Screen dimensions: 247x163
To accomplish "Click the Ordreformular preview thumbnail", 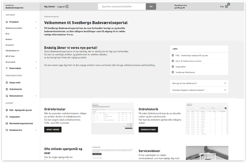I will tap(113, 118).
